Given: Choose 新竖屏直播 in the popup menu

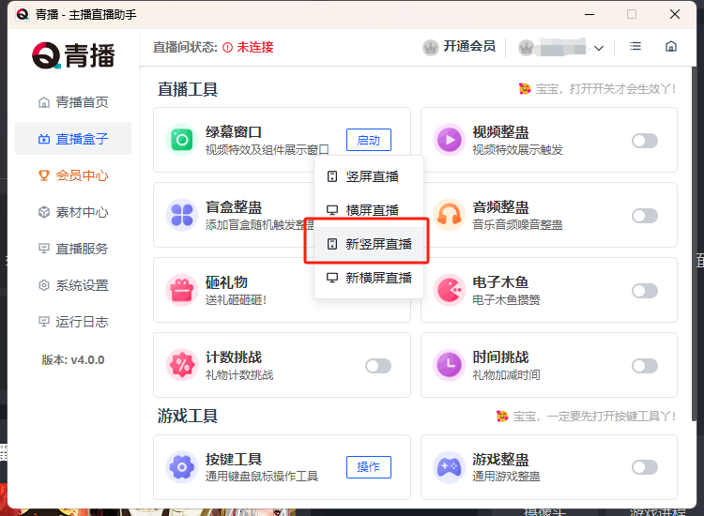Looking at the screenshot, I should [x=369, y=244].
